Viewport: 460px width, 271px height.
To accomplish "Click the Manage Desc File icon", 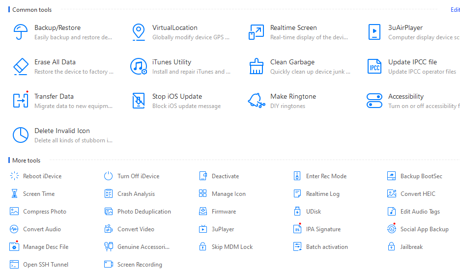I will [14, 246].
